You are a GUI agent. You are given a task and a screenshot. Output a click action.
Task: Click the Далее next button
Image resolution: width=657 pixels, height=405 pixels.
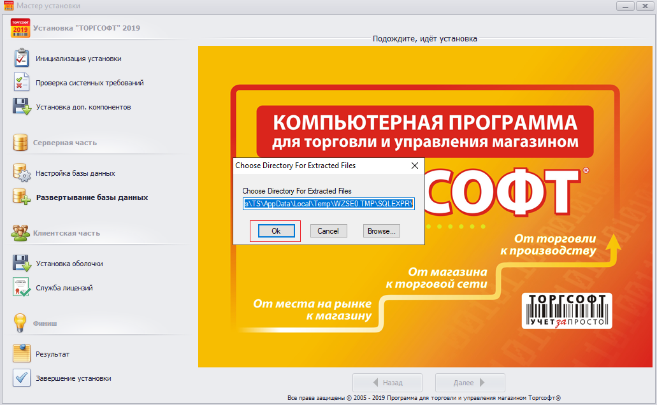(470, 383)
